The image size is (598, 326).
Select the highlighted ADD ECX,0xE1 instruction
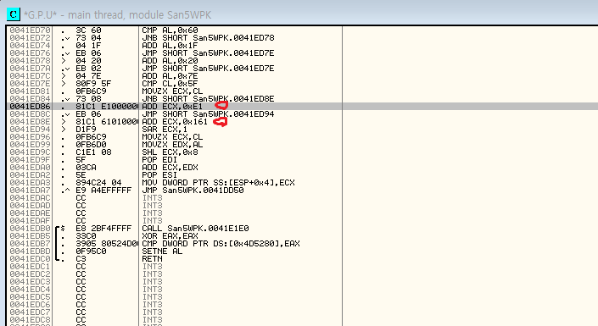[172, 106]
